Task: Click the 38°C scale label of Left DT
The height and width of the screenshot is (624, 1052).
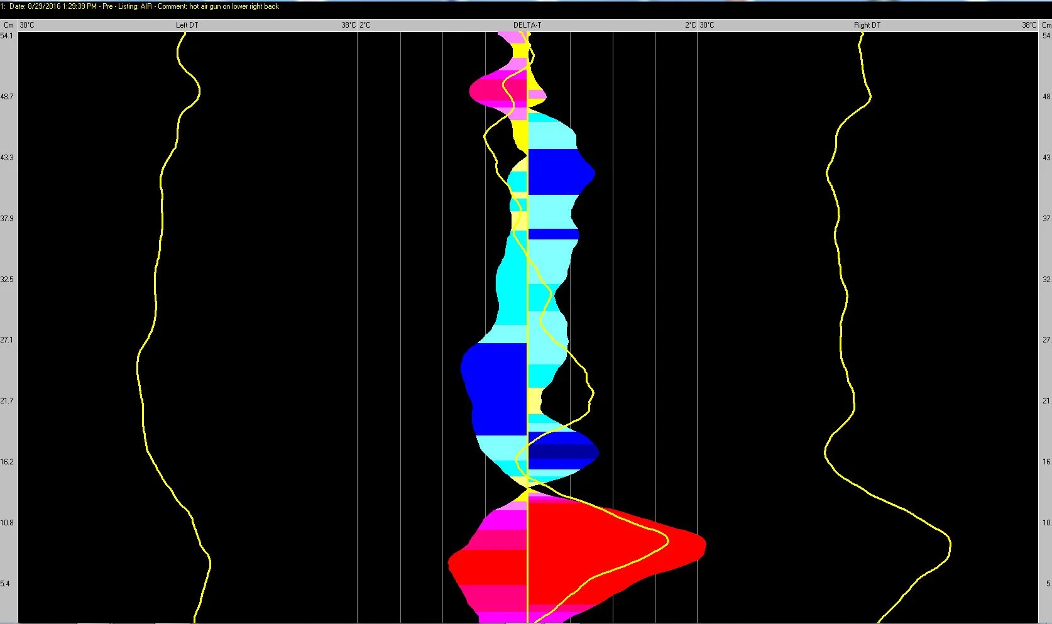Action: pyautogui.click(x=348, y=25)
